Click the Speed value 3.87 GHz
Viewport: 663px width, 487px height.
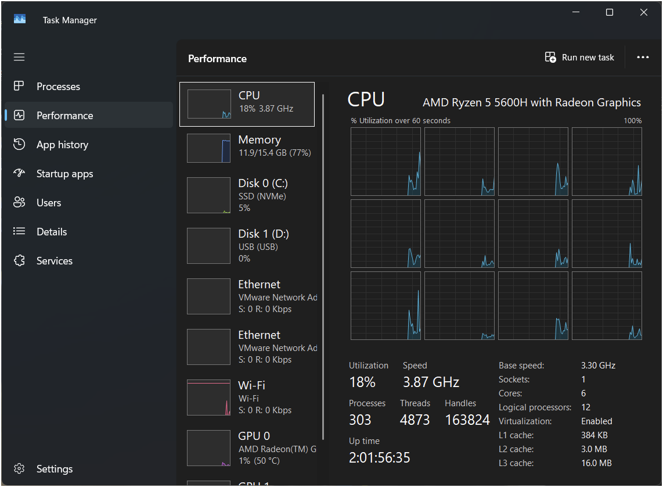click(431, 382)
